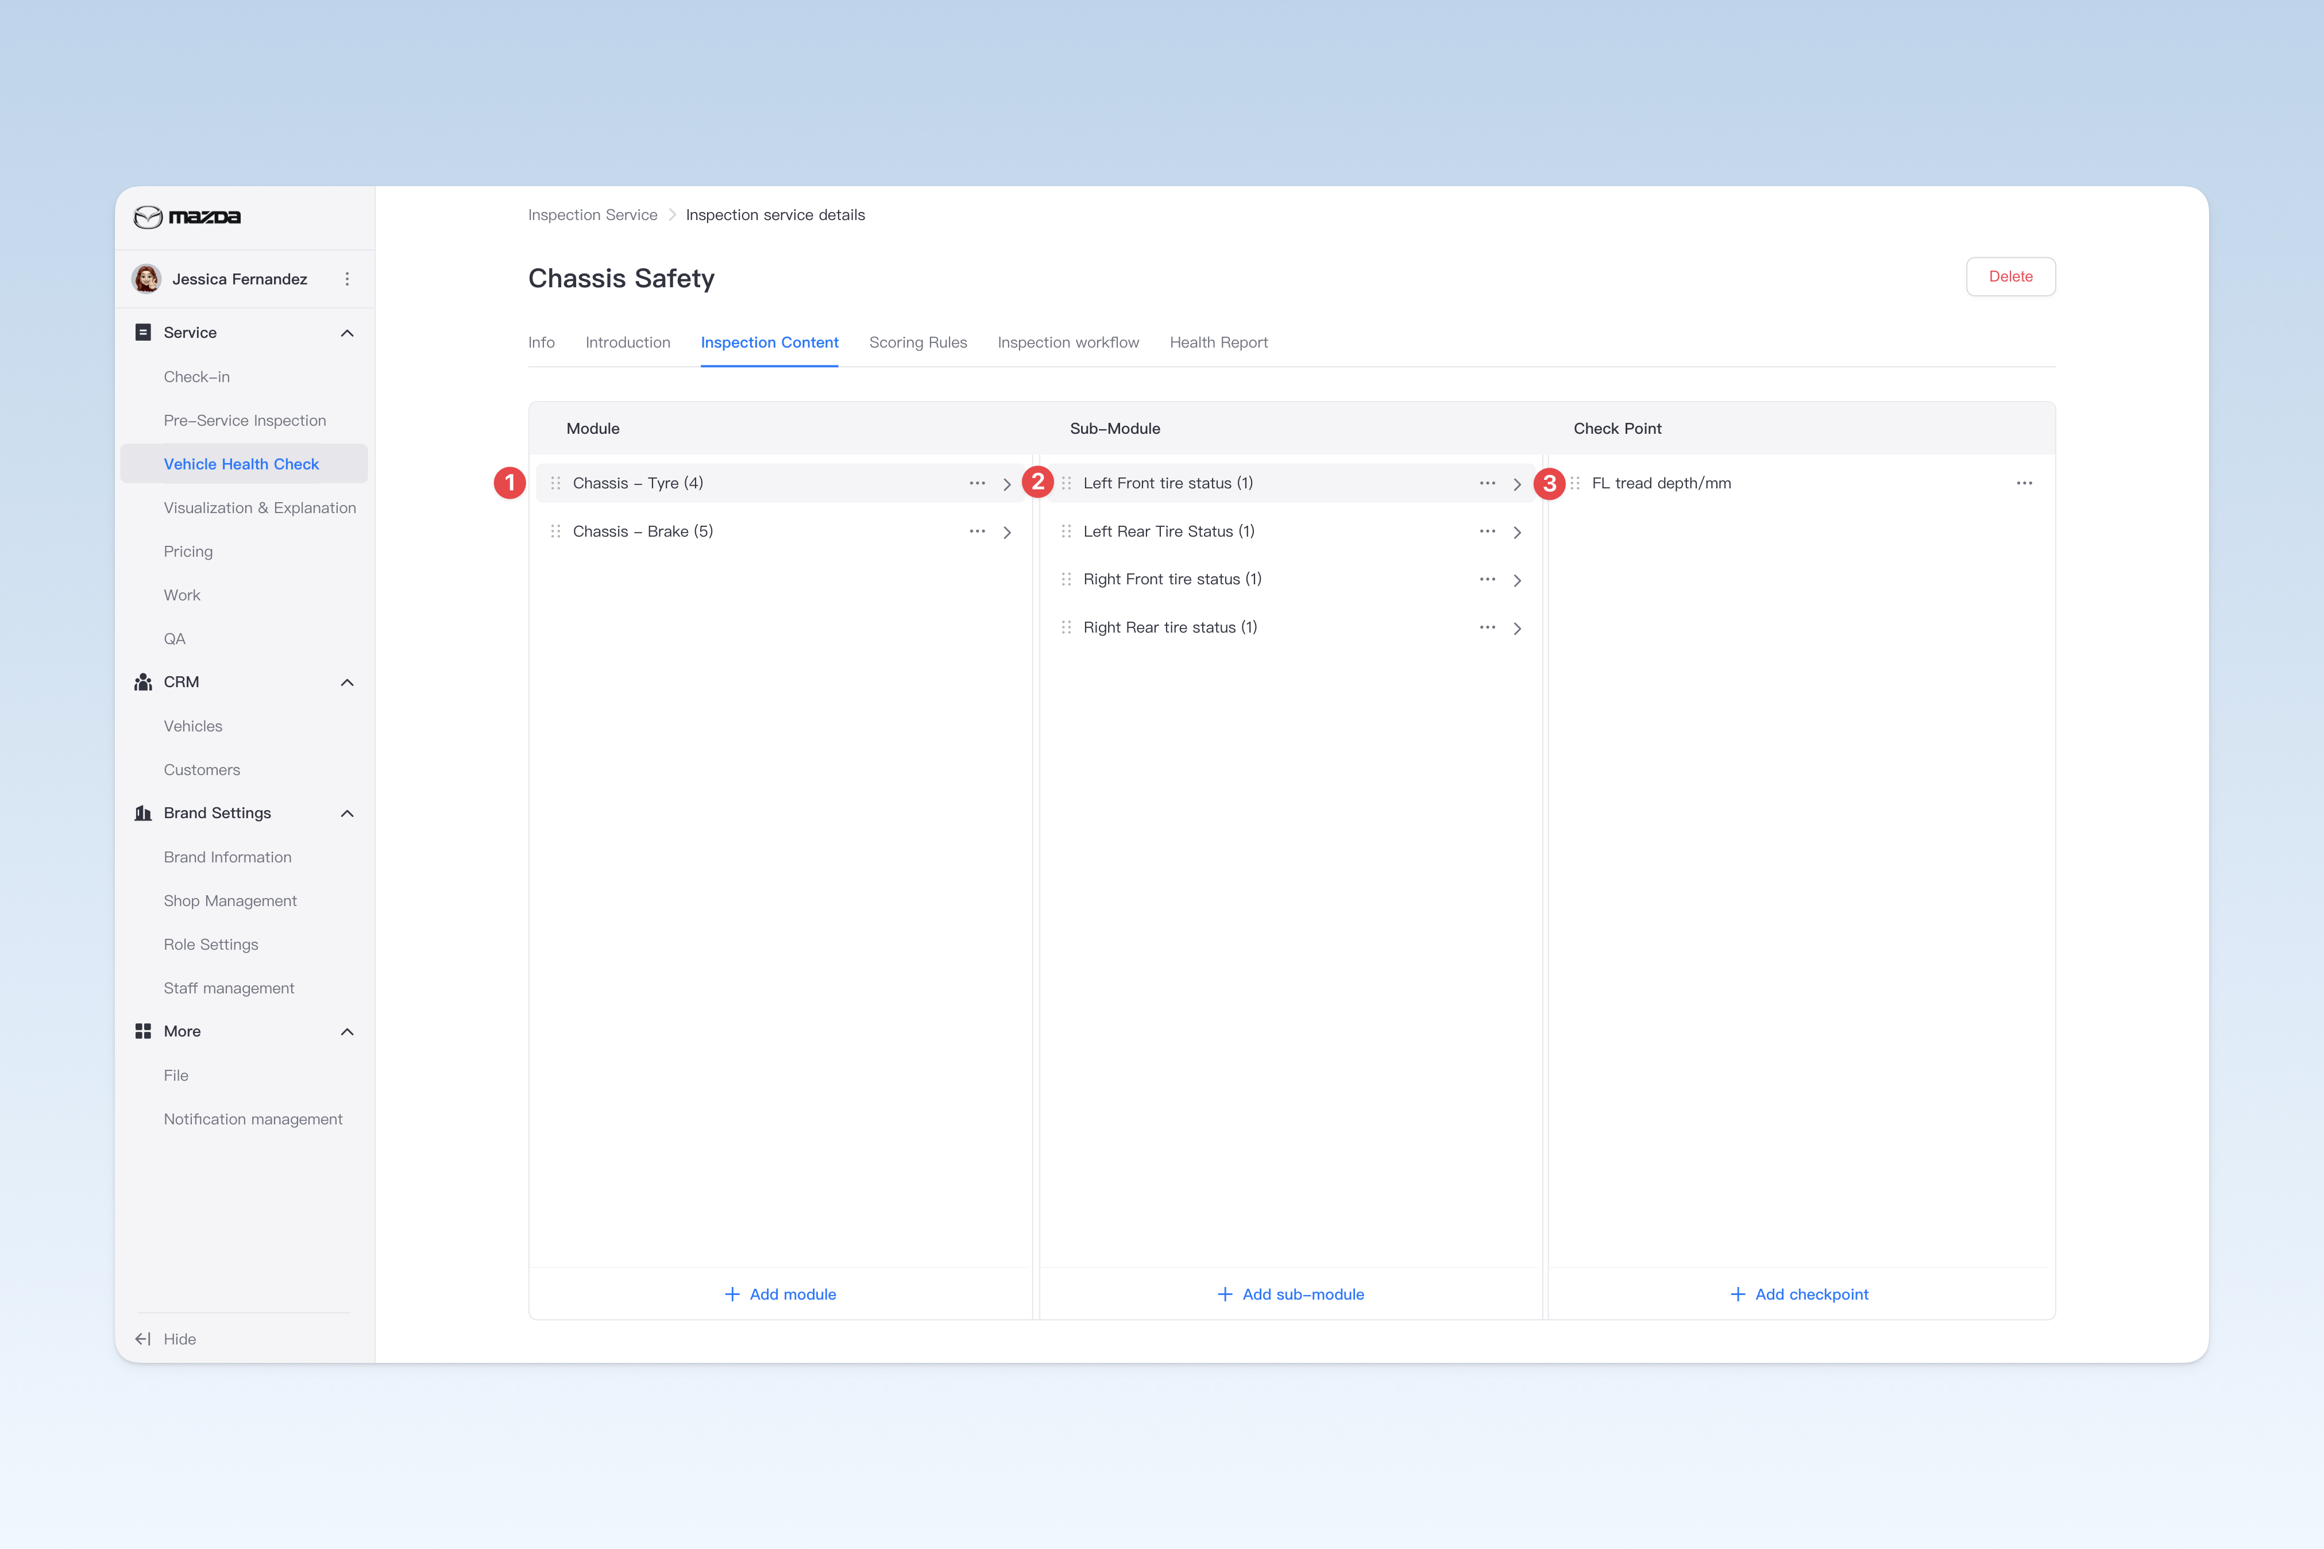Image resolution: width=2324 pixels, height=1549 pixels.
Task: Collapse the More sidebar section
Action: pyautogui.click(x=347, y=1031)
